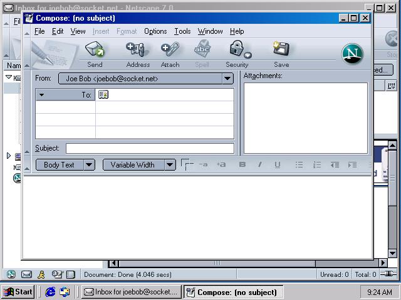The image size is (401, 300).
Task: Collapse the menu bar grippy
Action: click(27, 32)
